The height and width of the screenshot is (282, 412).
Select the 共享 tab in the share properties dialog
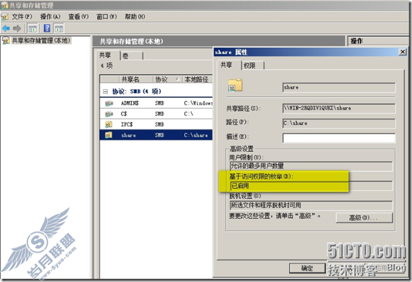(x=228, y=64)
